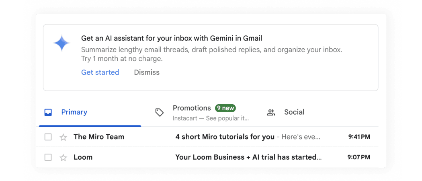This screenshot has height=181, width=422.
Task: Open the Promotions tab
Action: coord(192,108)
